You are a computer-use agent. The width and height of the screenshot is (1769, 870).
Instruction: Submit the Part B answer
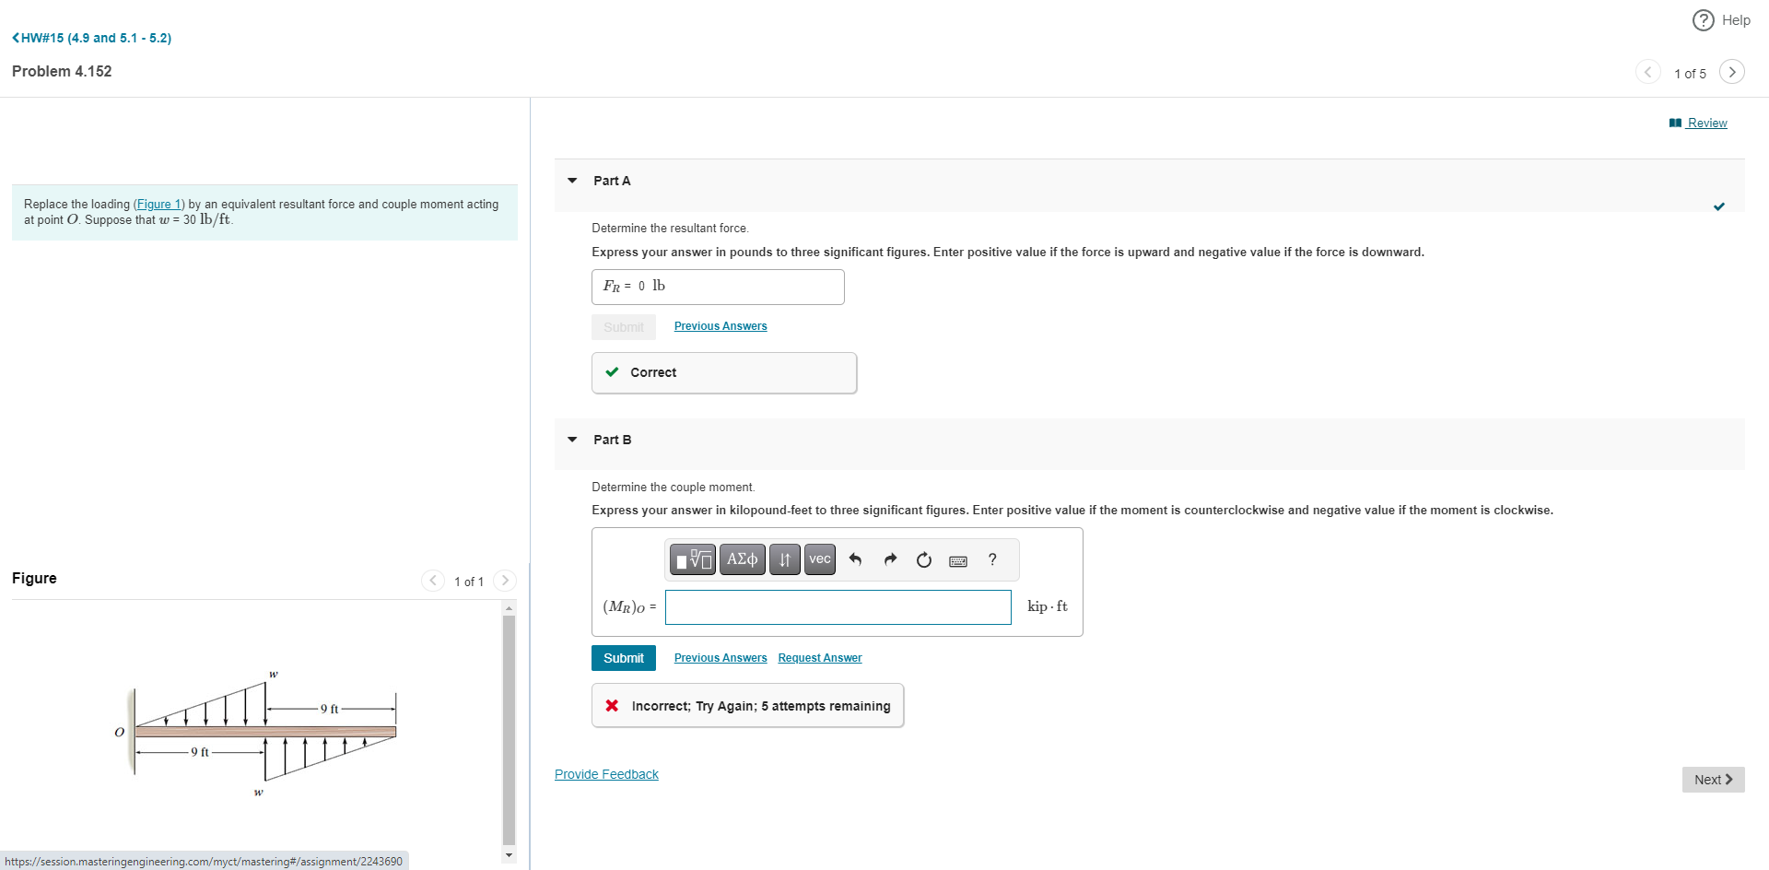click(x=624, y=658)
